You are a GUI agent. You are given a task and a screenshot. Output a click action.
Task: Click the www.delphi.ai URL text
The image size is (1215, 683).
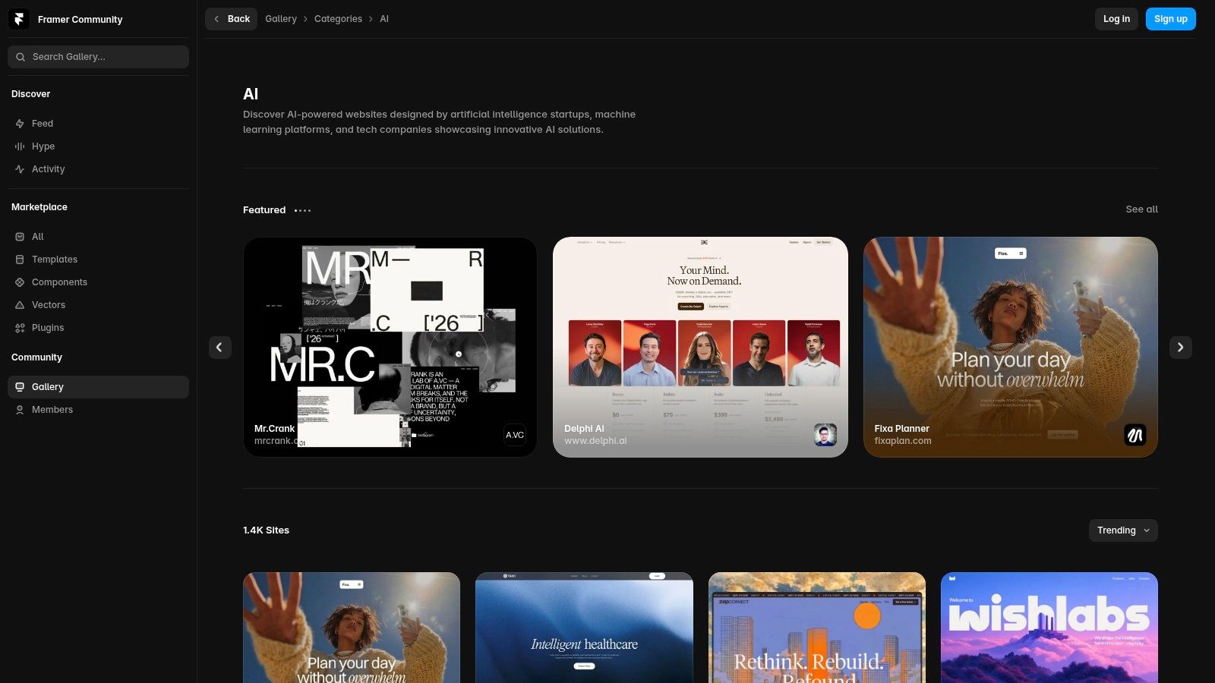595,441
